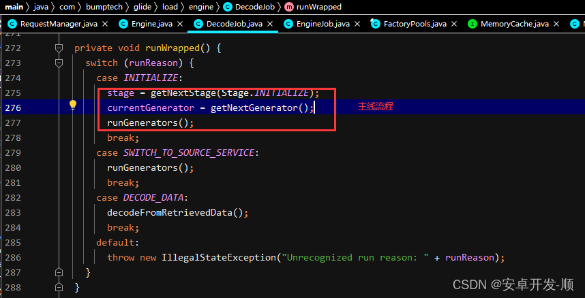Switch to the MemoryCache.java tab

point(514,24)
